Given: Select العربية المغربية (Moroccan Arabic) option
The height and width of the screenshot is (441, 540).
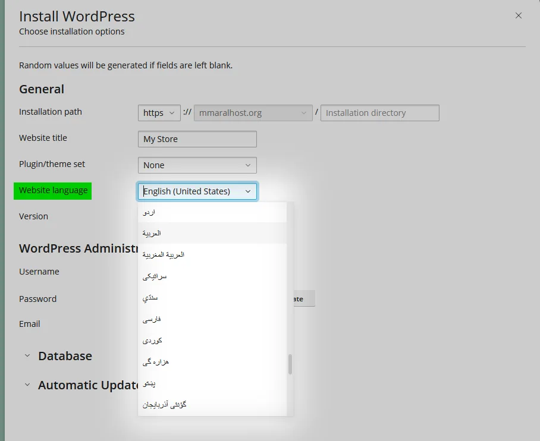Looking at the screenshot, I should [x=212, y=254].
